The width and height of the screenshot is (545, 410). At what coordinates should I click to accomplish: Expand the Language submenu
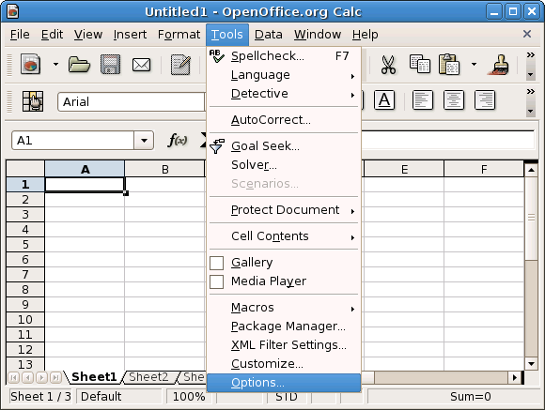tap(284, 75)
